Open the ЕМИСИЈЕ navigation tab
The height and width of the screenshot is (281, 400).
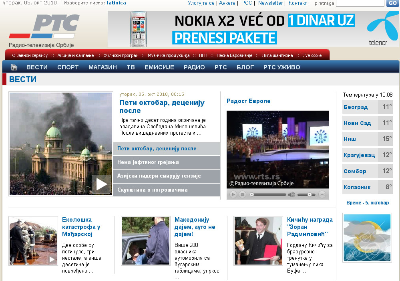pos(159,67)
